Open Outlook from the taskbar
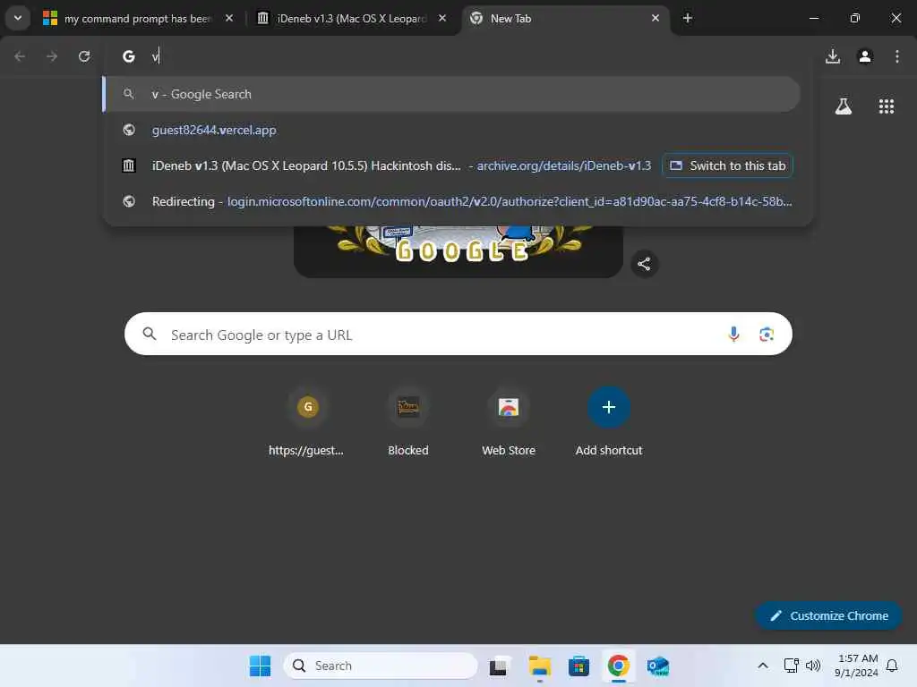The width and height of the screenshot is (917, 687). pyautogui.click(x=658, y=666)
